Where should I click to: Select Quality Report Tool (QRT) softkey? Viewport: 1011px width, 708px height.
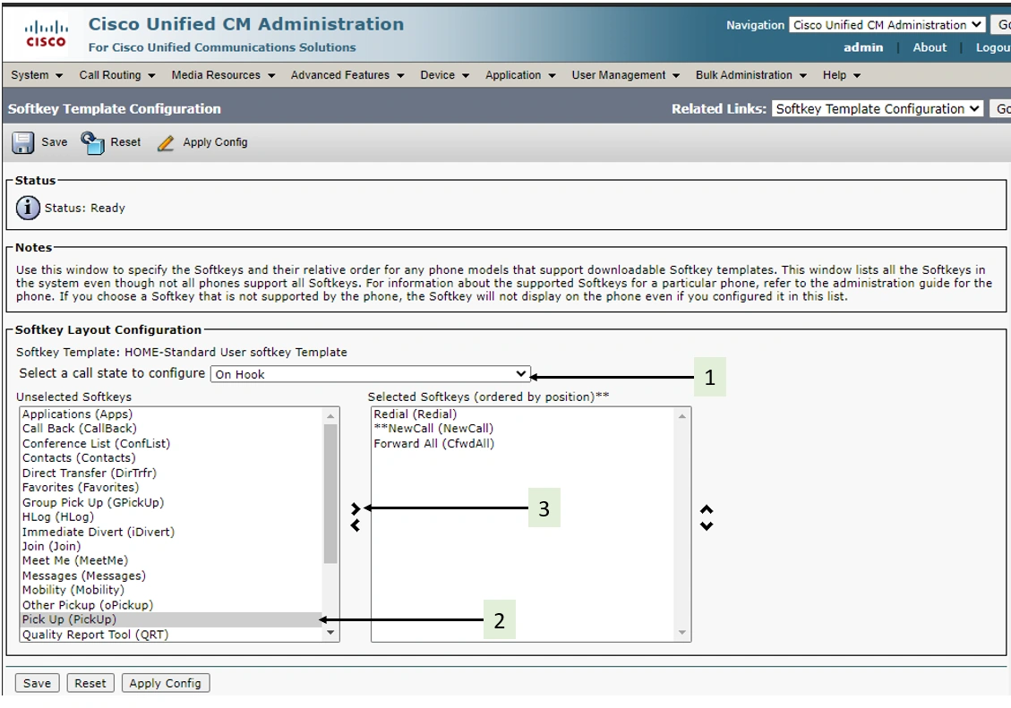tap(171, 635)
